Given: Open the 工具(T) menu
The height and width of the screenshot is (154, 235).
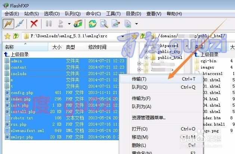Looking at the screenshot, I should point(113,14).
